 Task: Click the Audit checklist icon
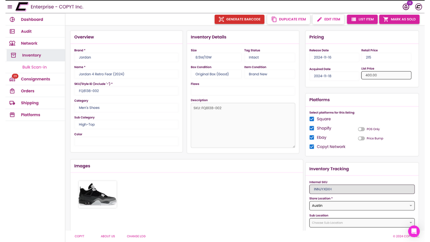[12, 31]
